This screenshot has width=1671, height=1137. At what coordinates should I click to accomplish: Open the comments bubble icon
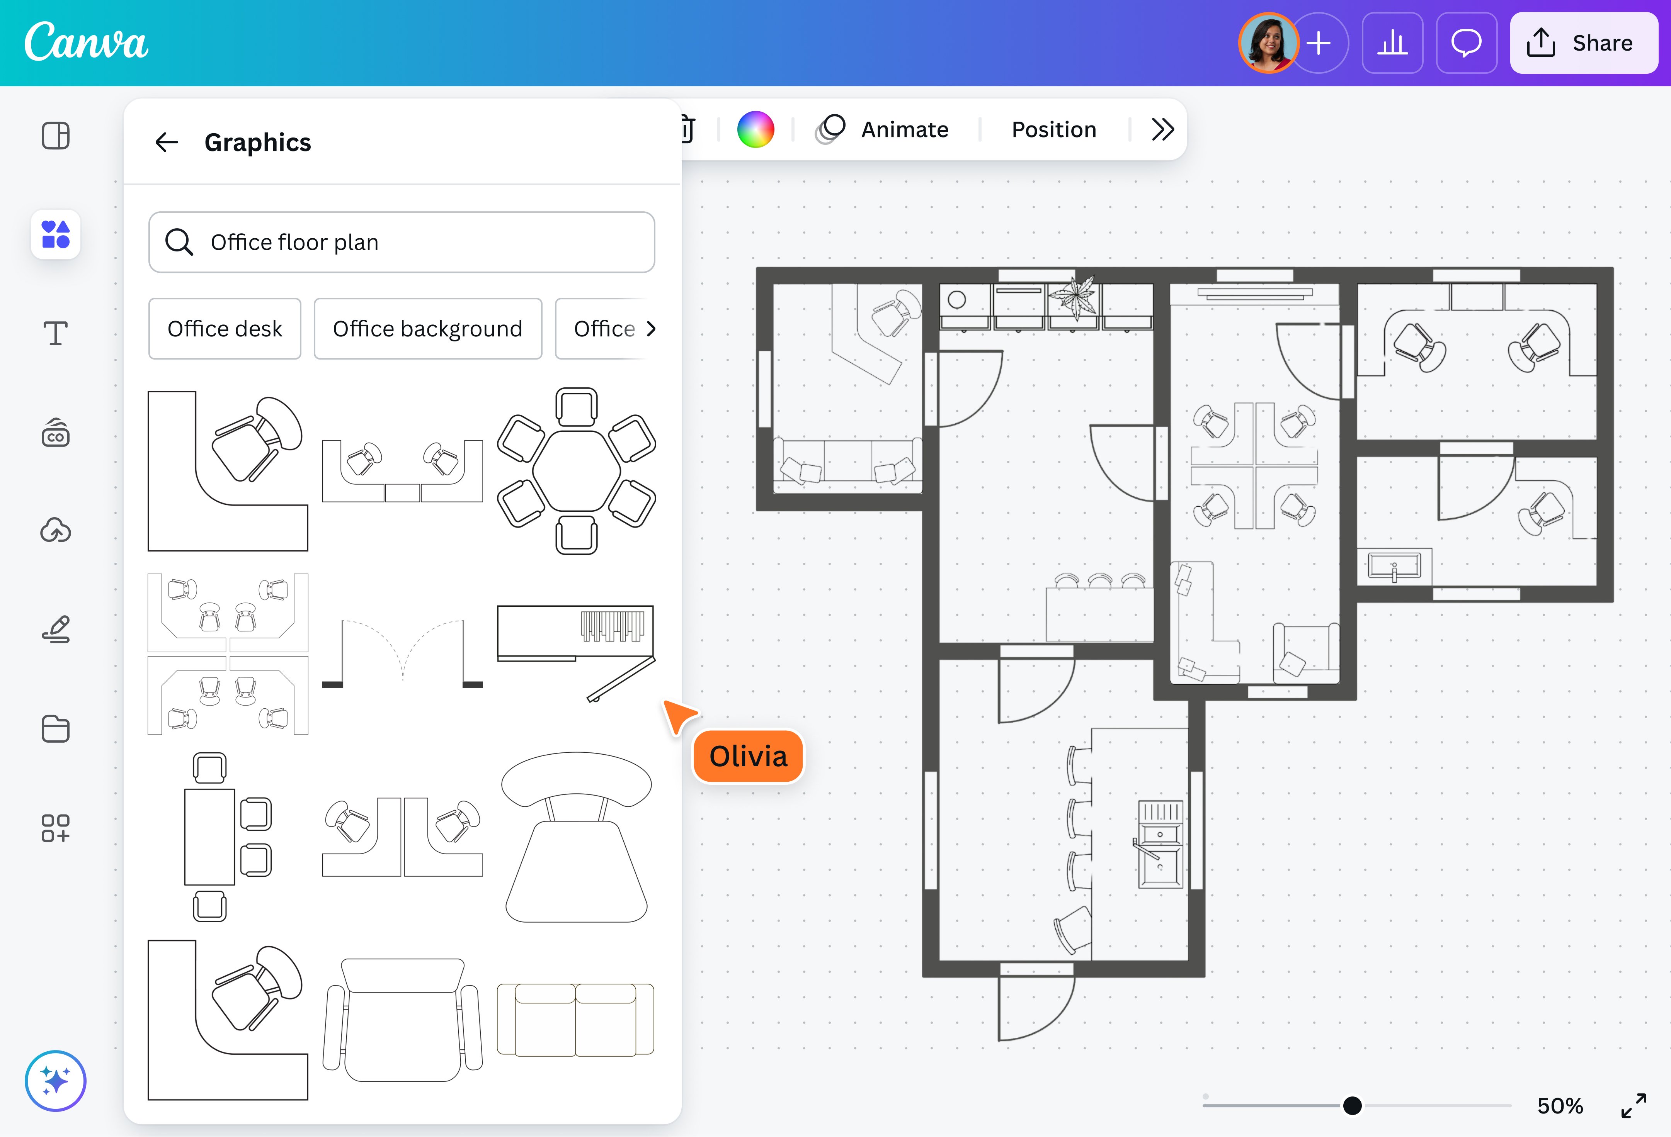click(1466, 43)
